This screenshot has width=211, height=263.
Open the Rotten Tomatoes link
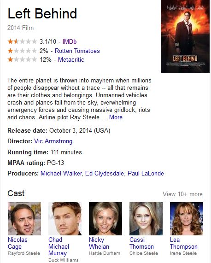pyautogui.click(x=77, y=51)
